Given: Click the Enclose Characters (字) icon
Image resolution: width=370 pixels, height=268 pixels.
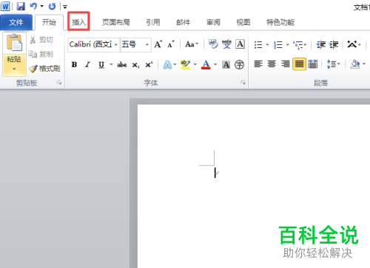Looking at the screenshot, I should click(x=239, y=65).
